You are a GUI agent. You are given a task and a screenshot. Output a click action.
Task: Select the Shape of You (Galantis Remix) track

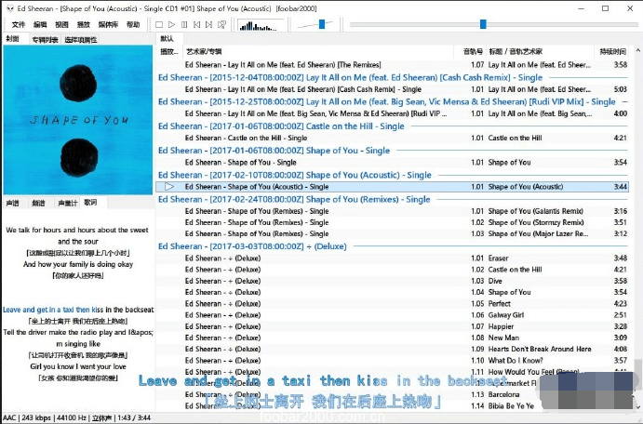393,211
